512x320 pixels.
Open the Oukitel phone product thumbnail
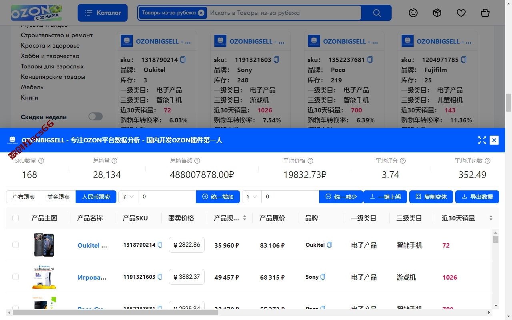tap(44, 245)
